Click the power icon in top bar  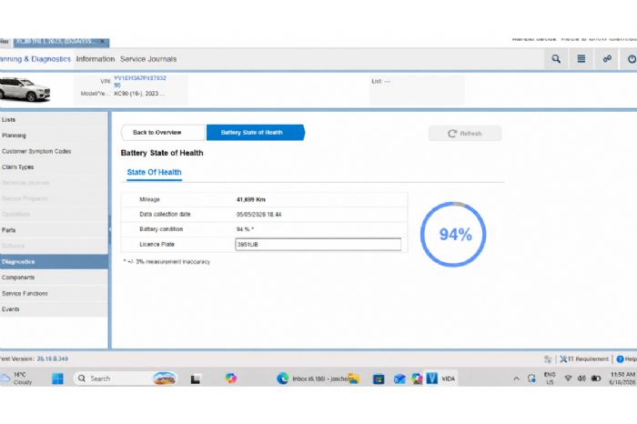point(632,59)
